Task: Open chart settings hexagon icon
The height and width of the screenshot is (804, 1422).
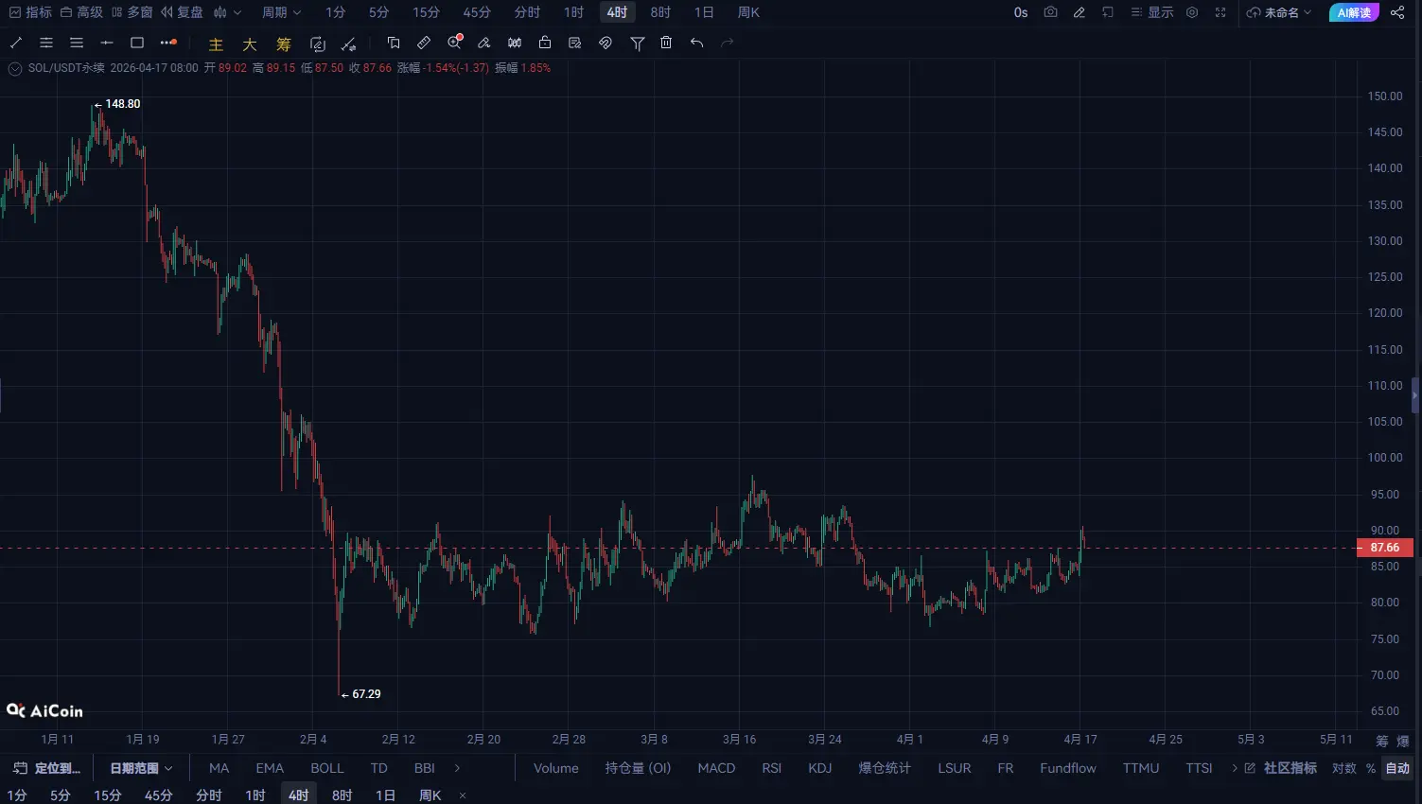Action: point(1192,12)
